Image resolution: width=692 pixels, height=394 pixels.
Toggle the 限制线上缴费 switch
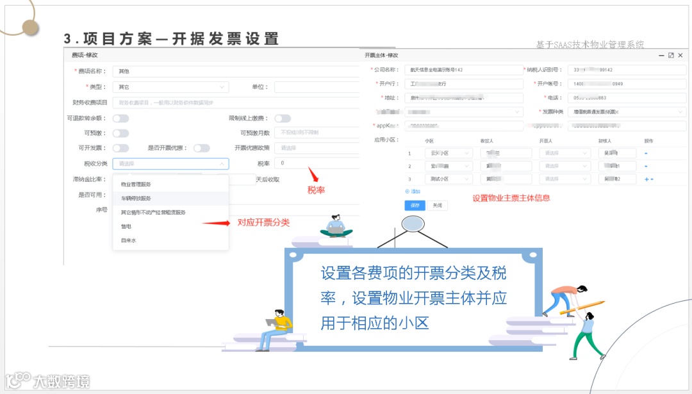(x=283, y=119)
